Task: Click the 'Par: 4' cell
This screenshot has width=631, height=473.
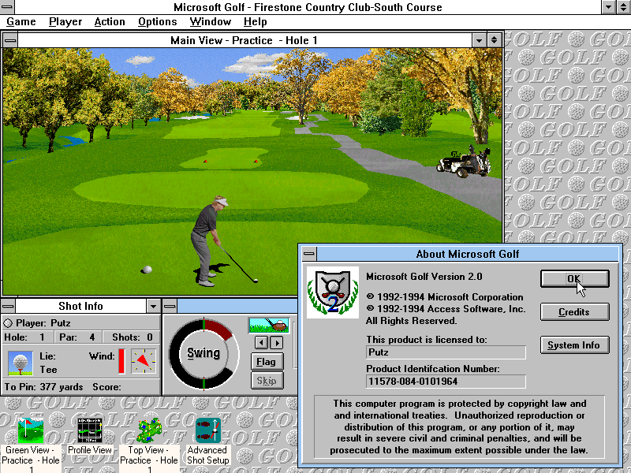Action: click(x=77, y=337)
